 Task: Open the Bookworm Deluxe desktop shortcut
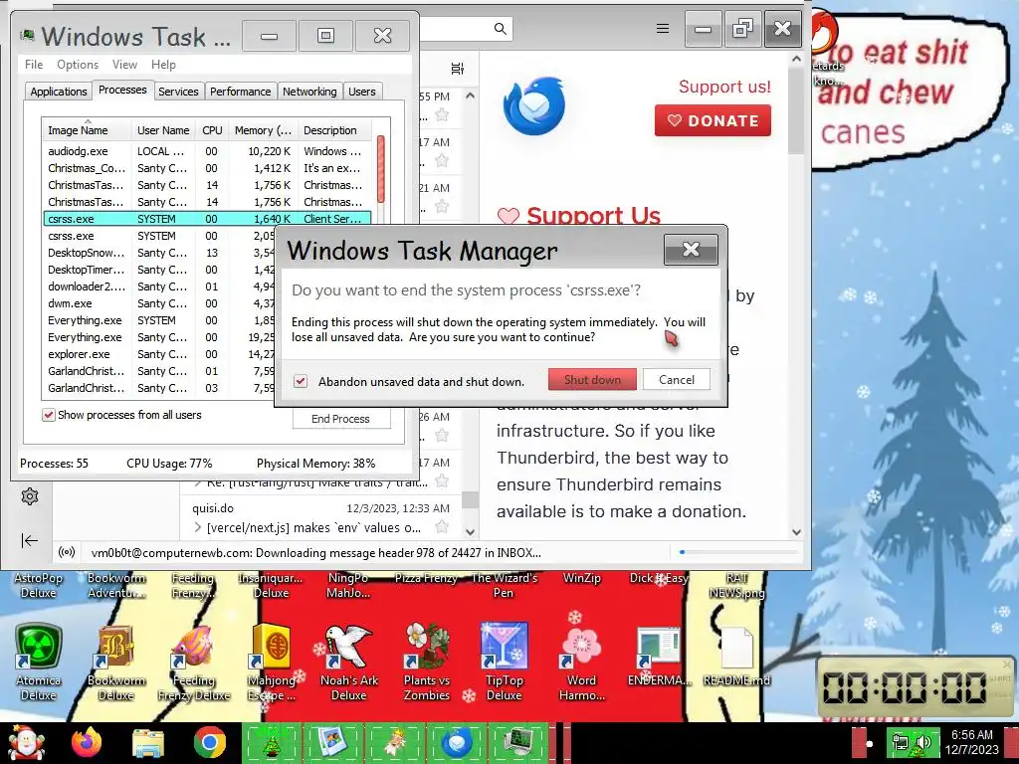click(115, 662)
